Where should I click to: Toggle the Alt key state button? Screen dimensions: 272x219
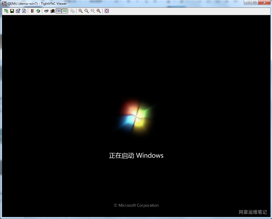pyautogui.click(x=64, y=11)
